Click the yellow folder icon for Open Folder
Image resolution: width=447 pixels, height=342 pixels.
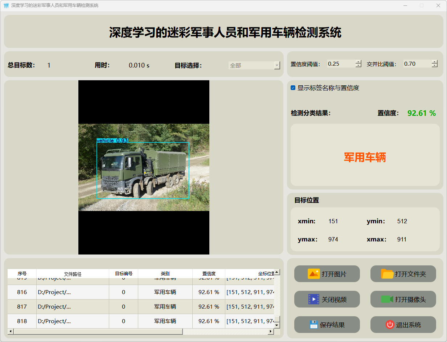[x=387, y=274]
